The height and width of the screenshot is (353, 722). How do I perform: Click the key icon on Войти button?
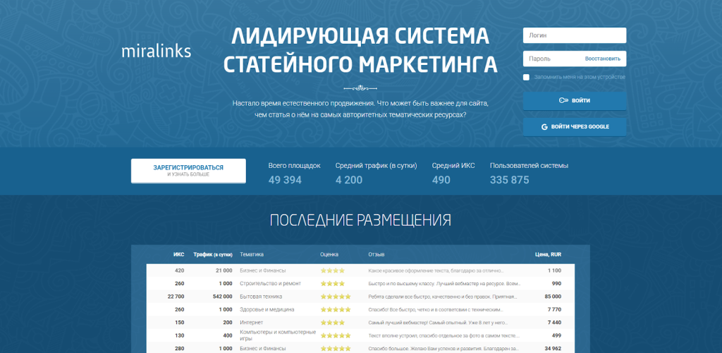tap(563, 101)
